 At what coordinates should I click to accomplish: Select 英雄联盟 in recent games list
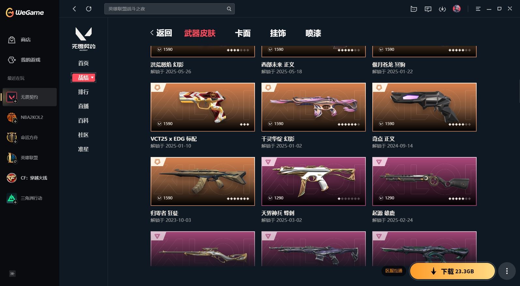coord(29,158)
